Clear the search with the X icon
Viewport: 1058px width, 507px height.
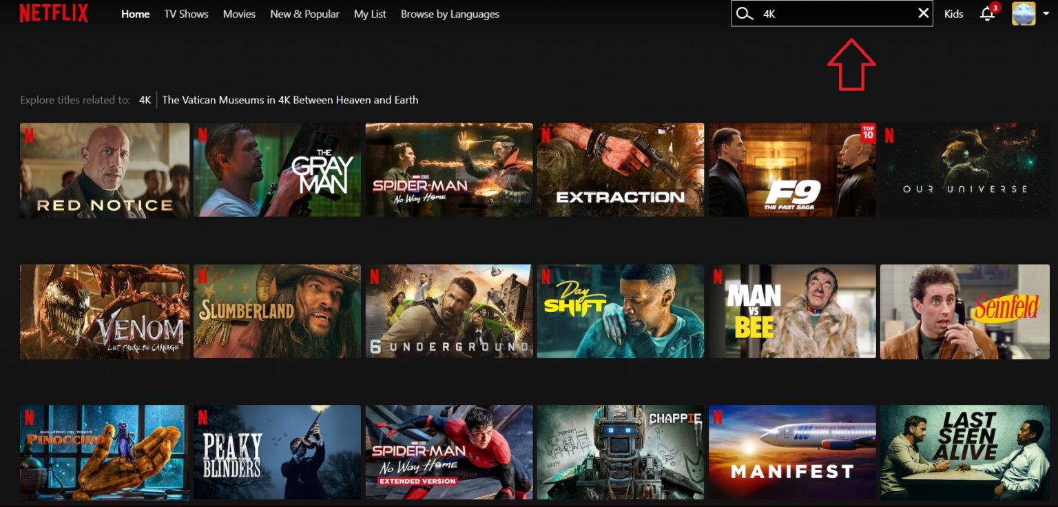[x=923, y=12]
